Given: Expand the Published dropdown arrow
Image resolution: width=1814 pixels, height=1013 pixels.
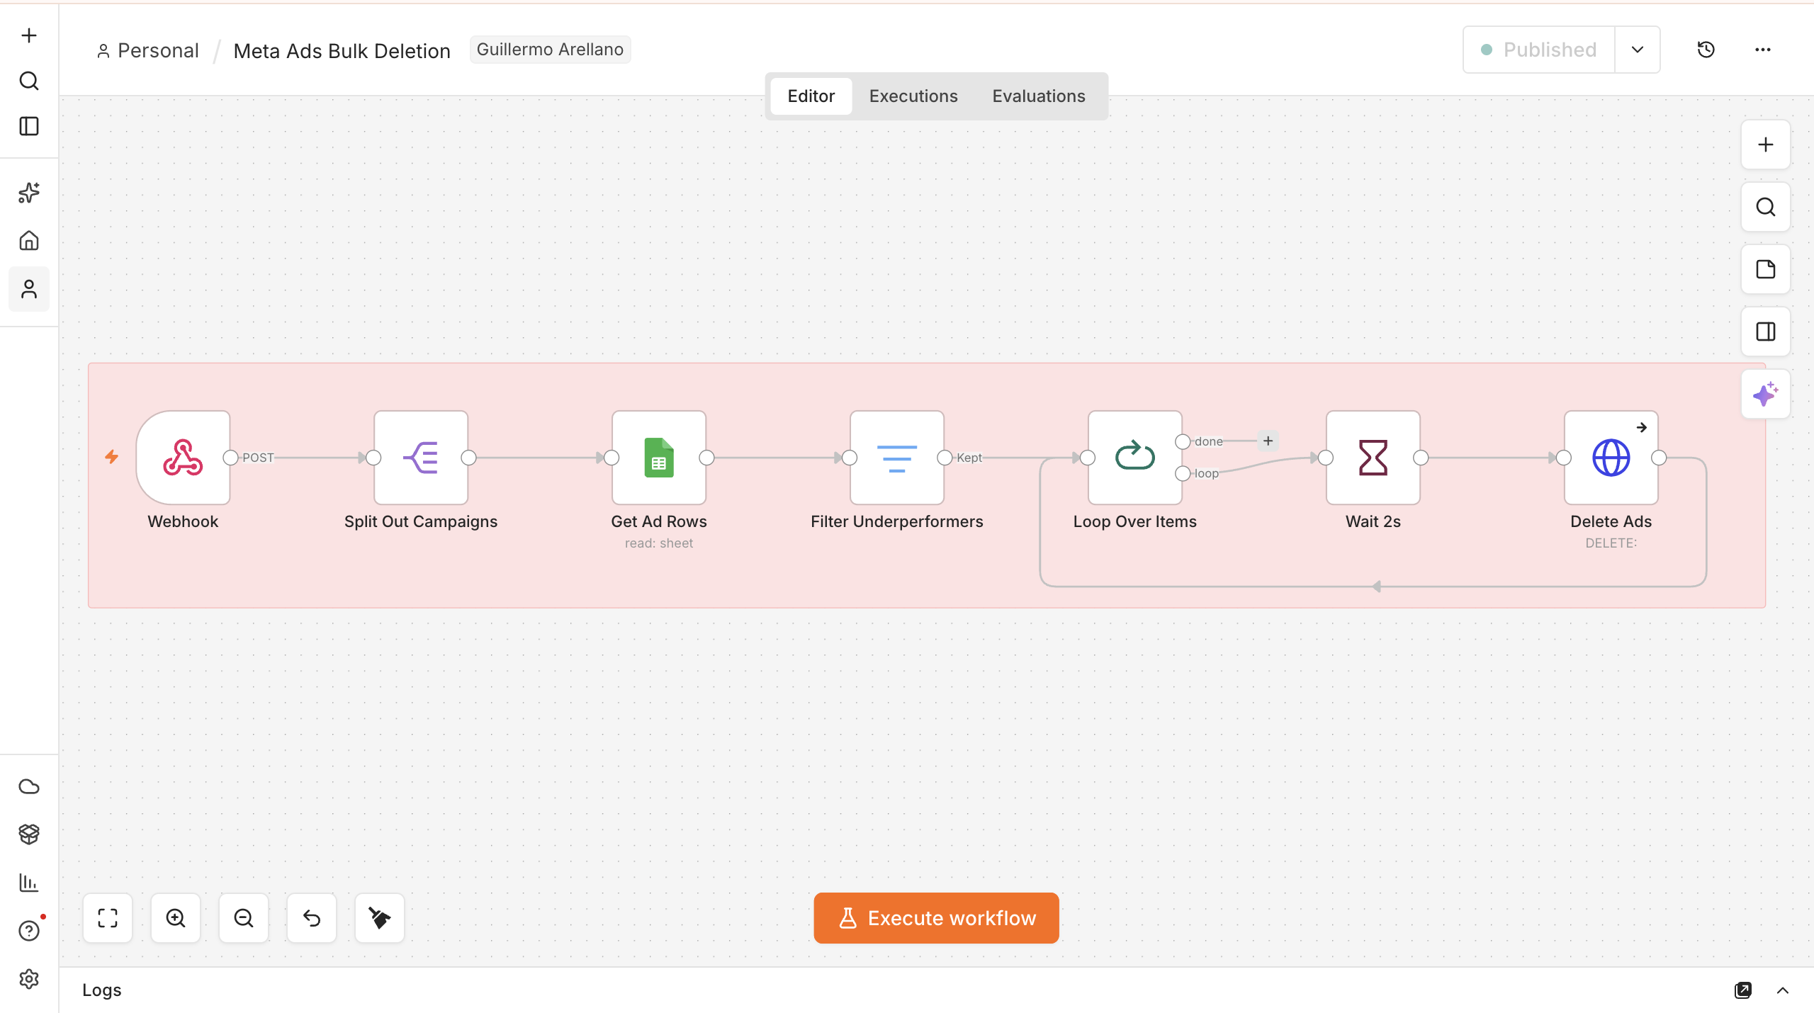Looking at the screenshot, I should [x=1638, y=50].
